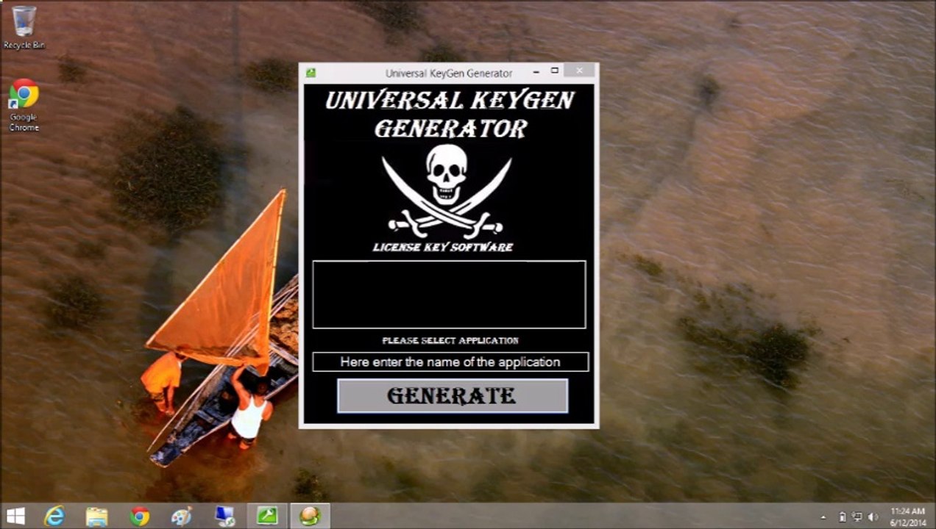The height and width of the screenshot is (529, 936).
Task: Select the Google Chrome desktop shortcut
Action: (24, 106)
